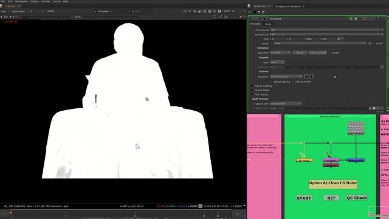Click the next operation arrow button
389x219 pixels.
(x=311, y=77)
